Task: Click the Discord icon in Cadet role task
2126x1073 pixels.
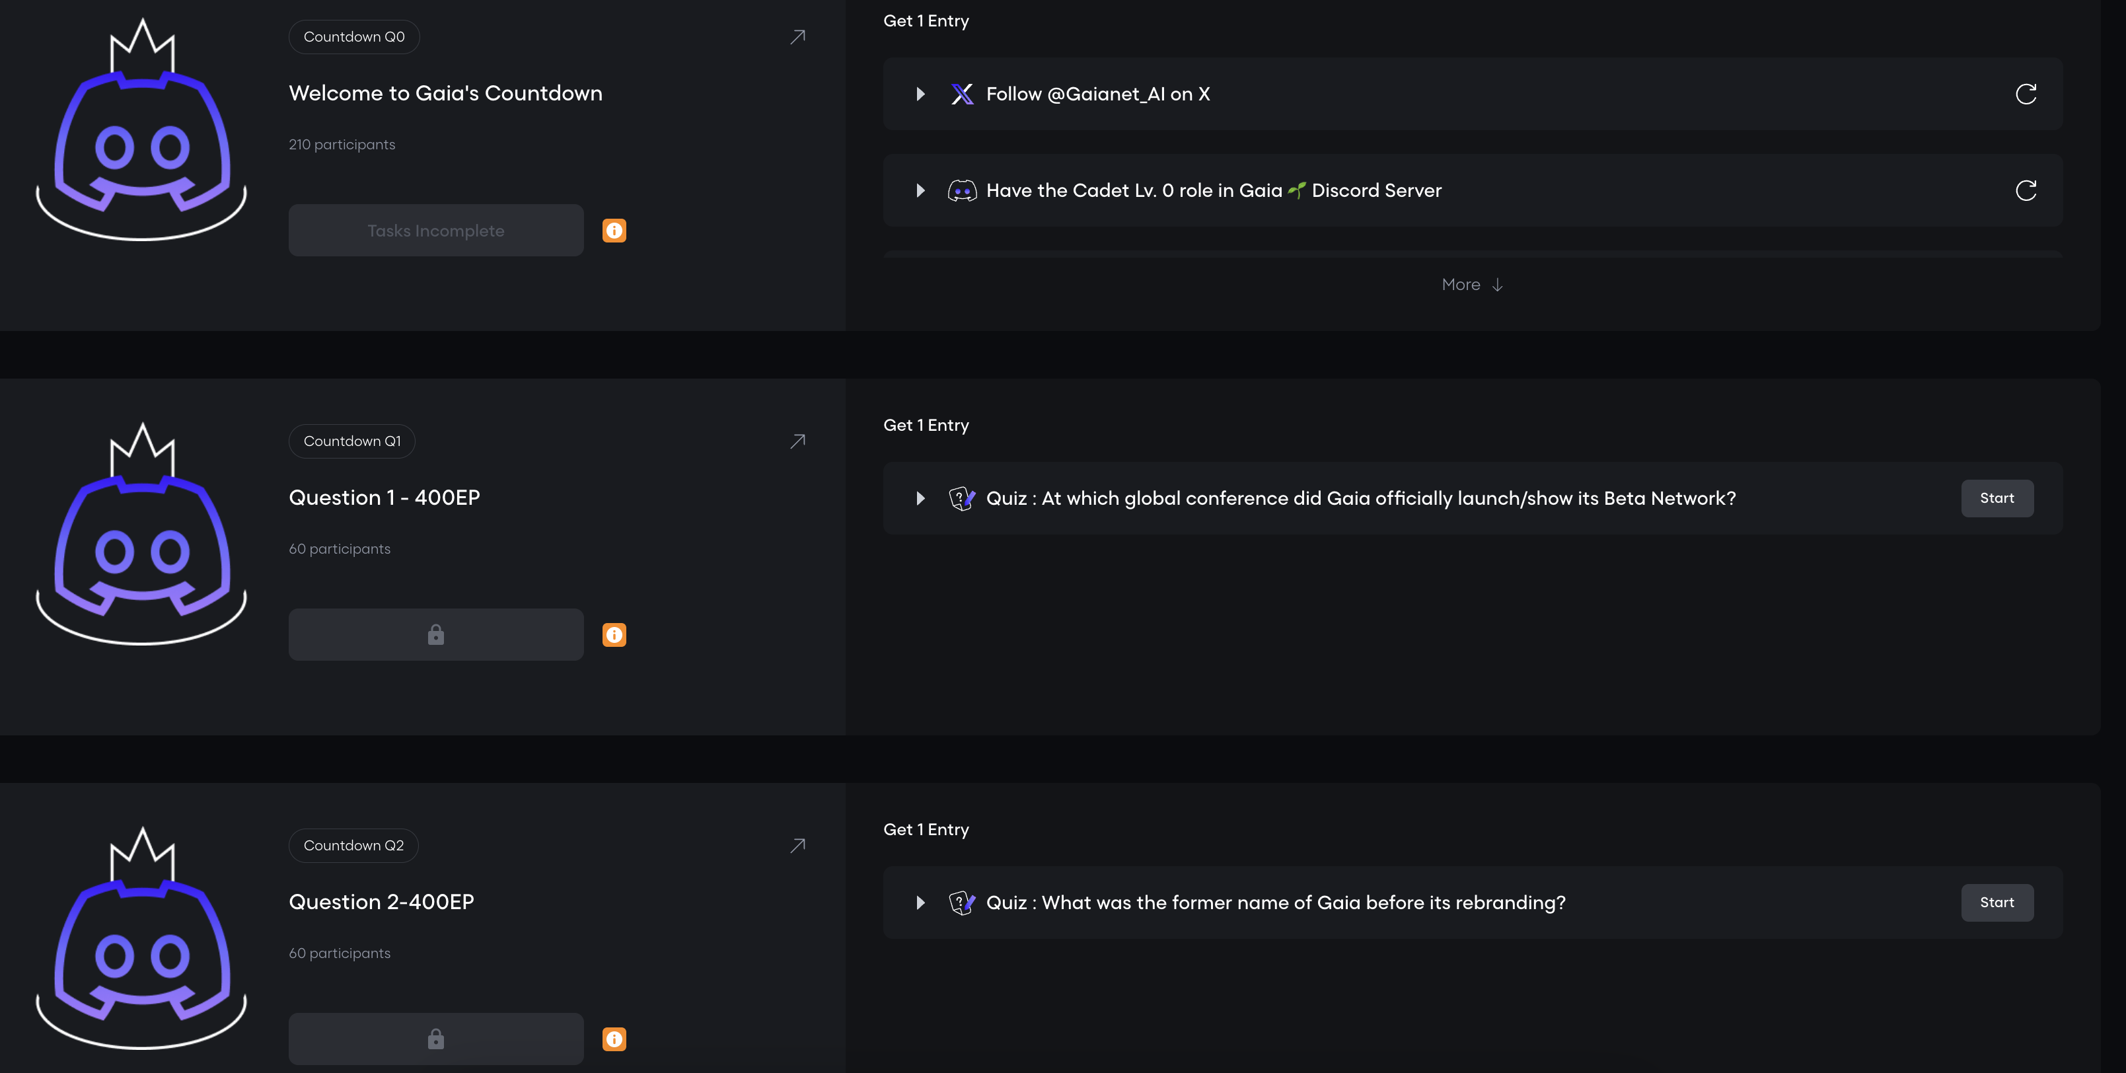Action: tap(961, 191)
